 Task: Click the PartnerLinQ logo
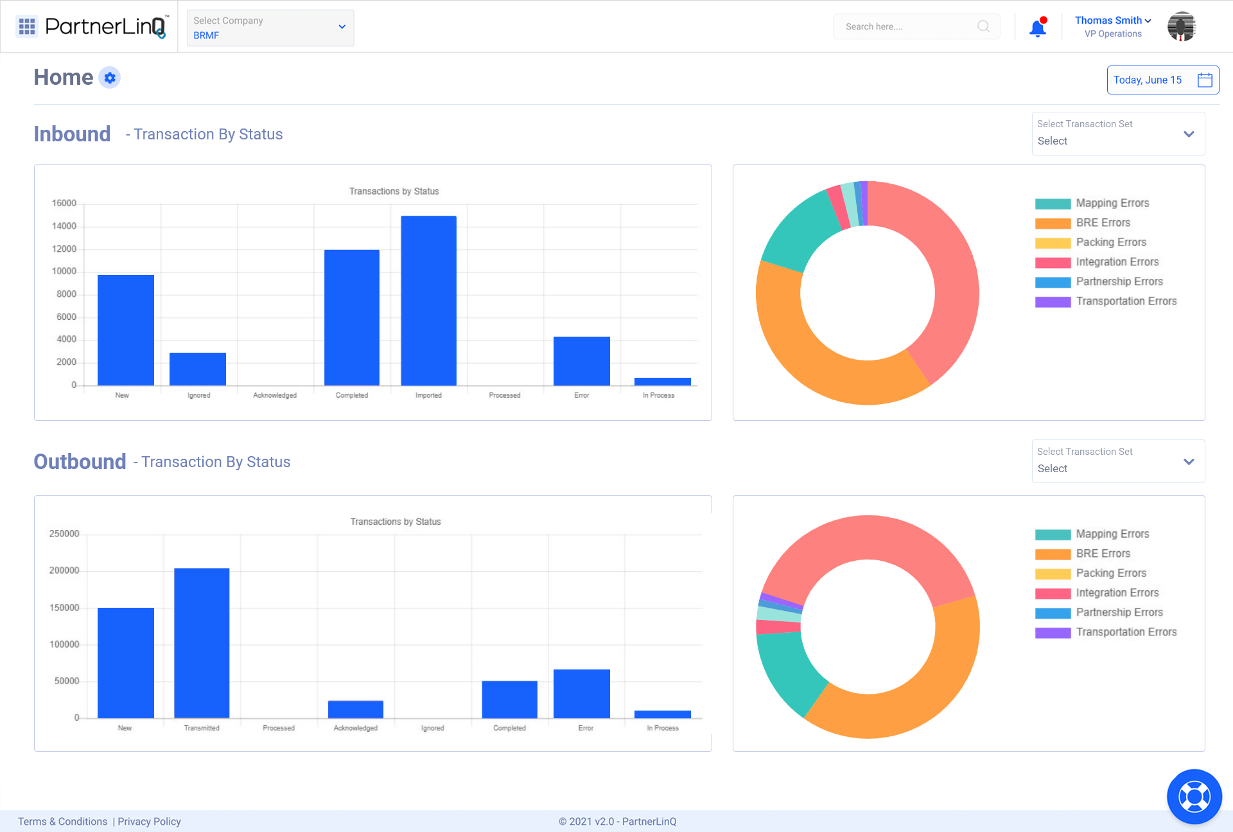point(103,26)
